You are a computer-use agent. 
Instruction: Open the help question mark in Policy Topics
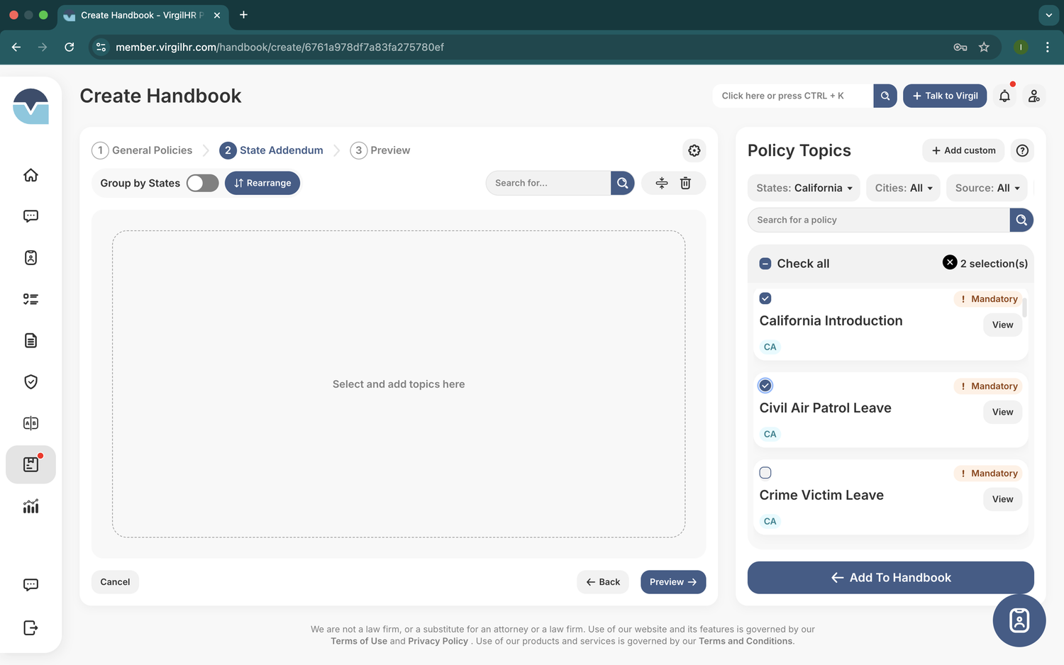(x=1021, y=150)
